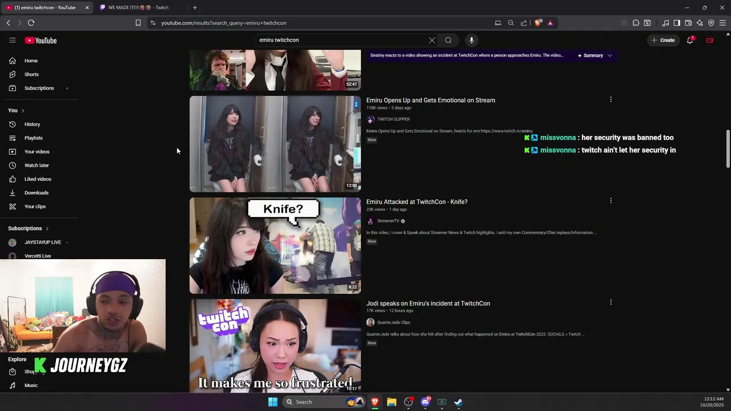Open options for Jodi speaks video
This screenshot has width=731, height=411.
point(610,303)
